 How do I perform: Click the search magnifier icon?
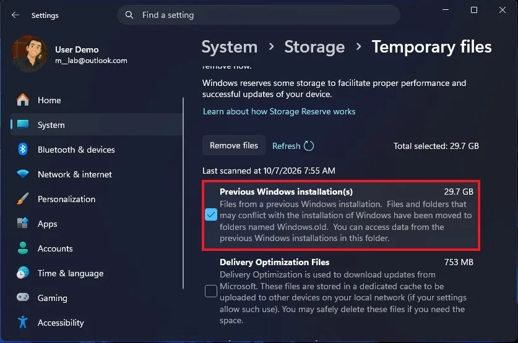[129, 15]
